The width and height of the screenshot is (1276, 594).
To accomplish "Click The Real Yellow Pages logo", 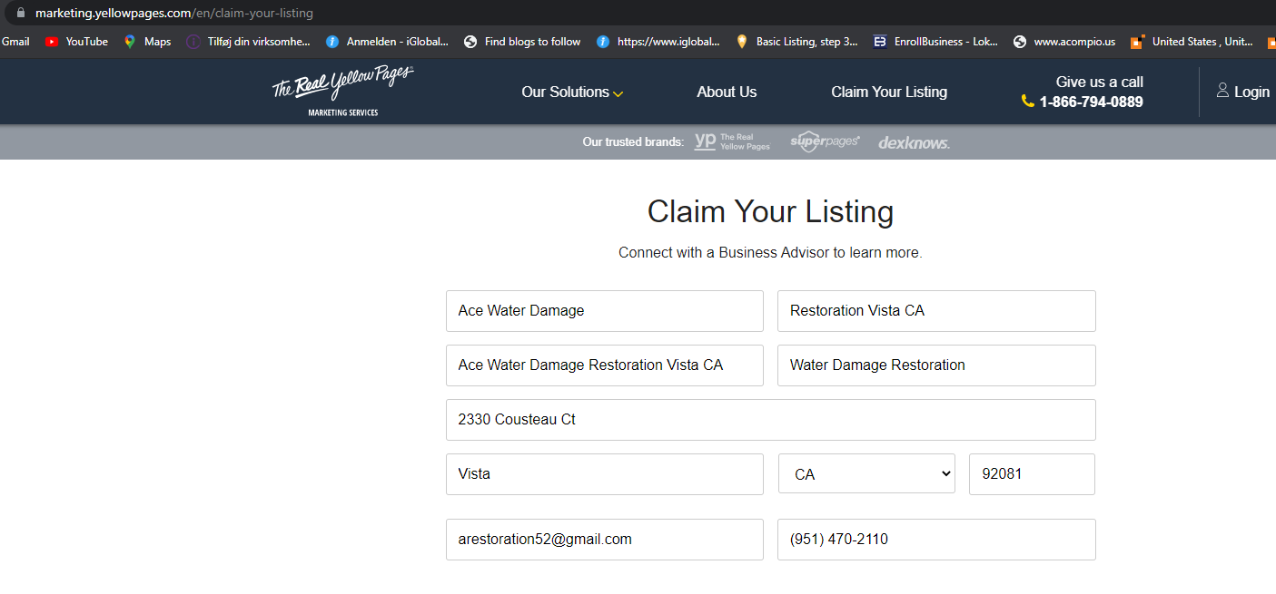I will point(342,91).
